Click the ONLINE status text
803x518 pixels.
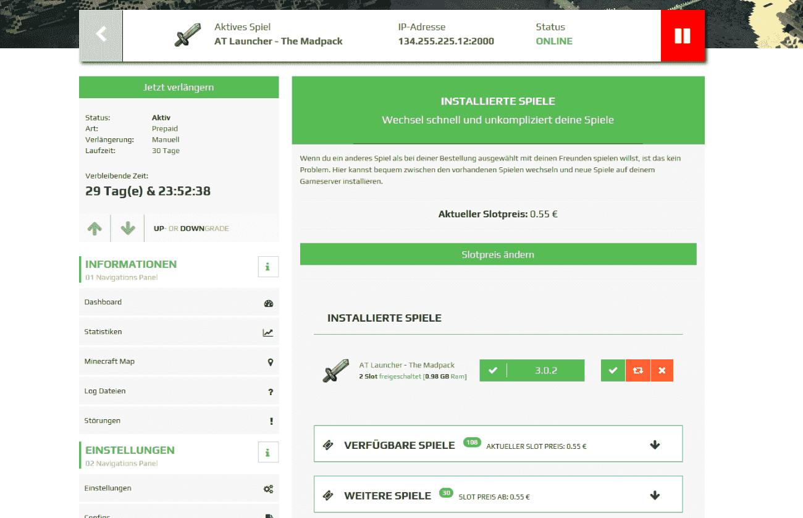tap(554, 41)
